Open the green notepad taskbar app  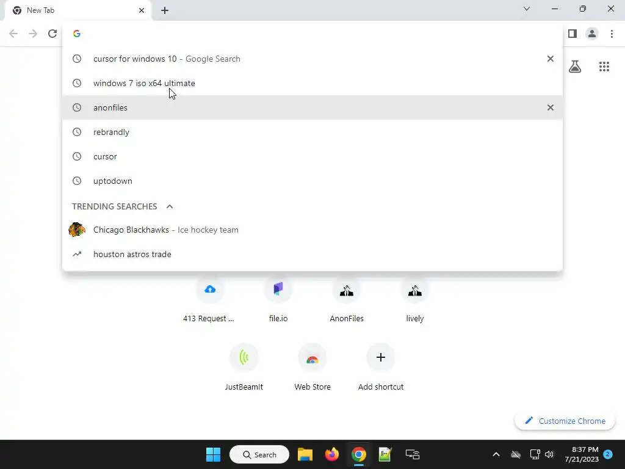click(x=385, y=454)
